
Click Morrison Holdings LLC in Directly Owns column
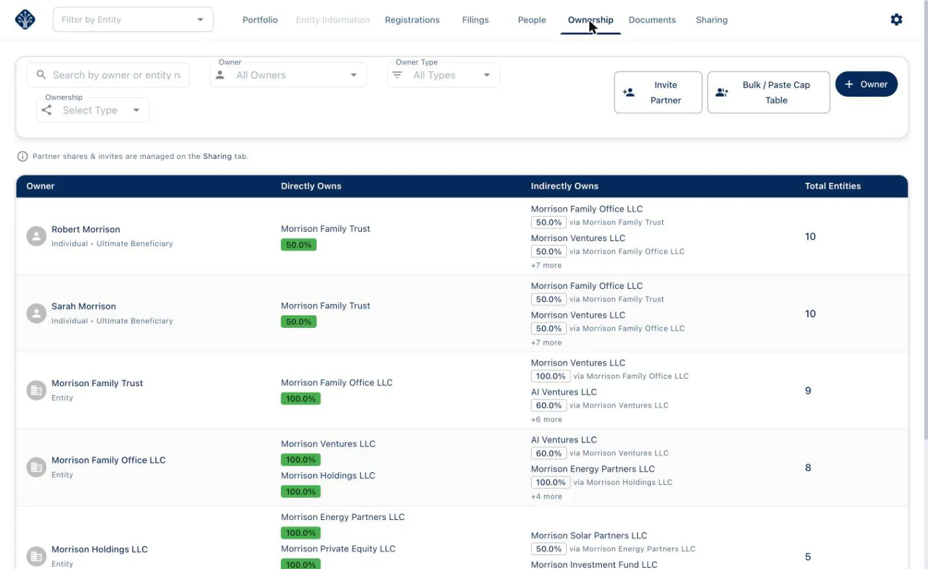pyautogui.click(x=328, y=476)
